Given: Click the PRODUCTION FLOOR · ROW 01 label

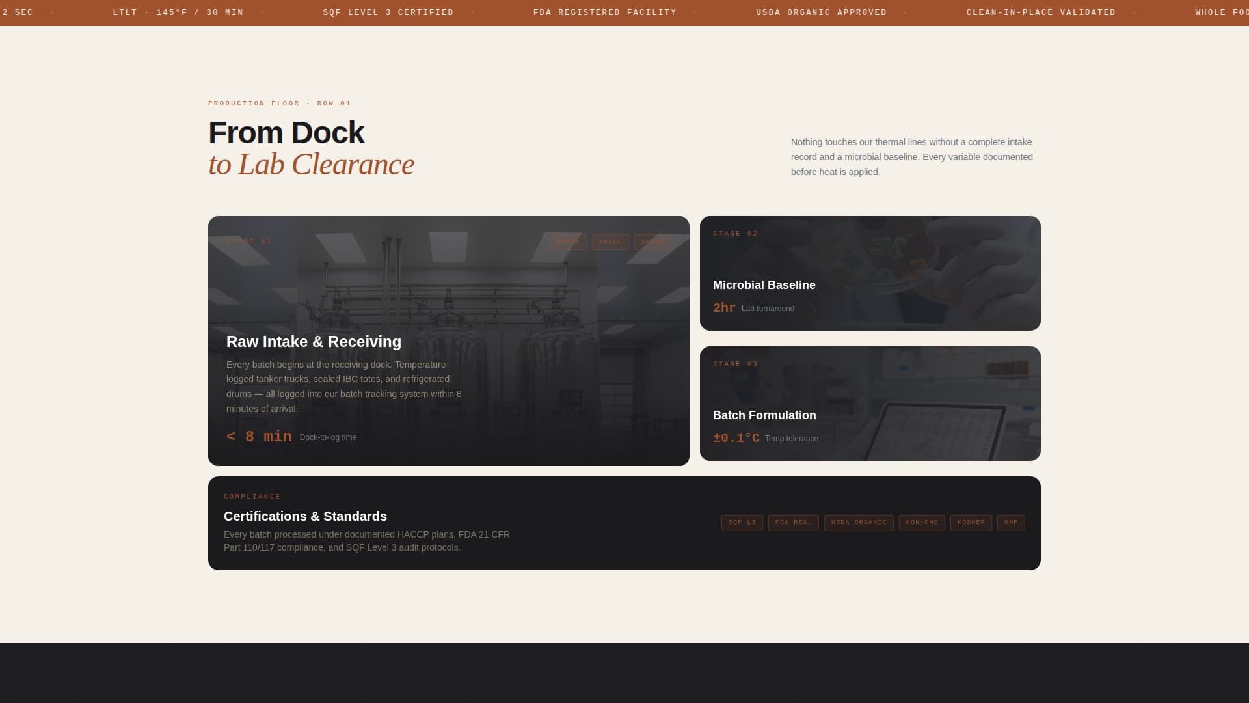Looking at the screenshot, I should [279, 103].
